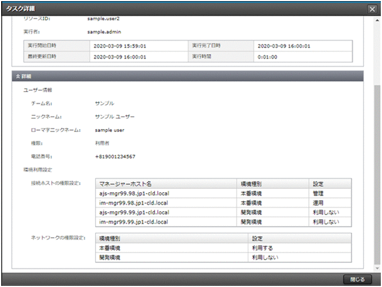Click the scrollbar down arrow
This screenshot has width=382, height=287.
[x=377, y=266]
